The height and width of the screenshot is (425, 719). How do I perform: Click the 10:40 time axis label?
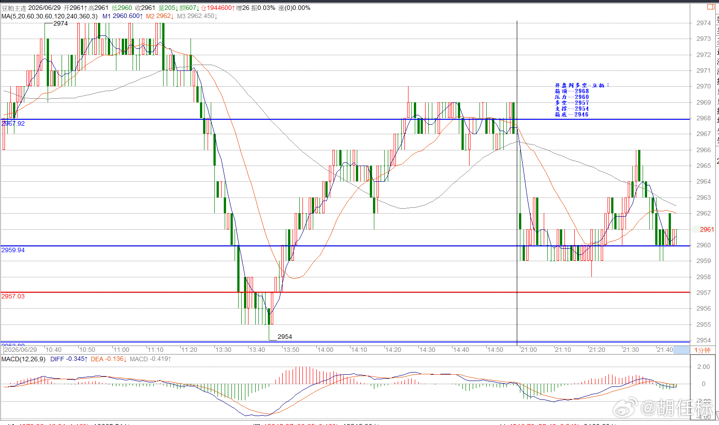53,350
